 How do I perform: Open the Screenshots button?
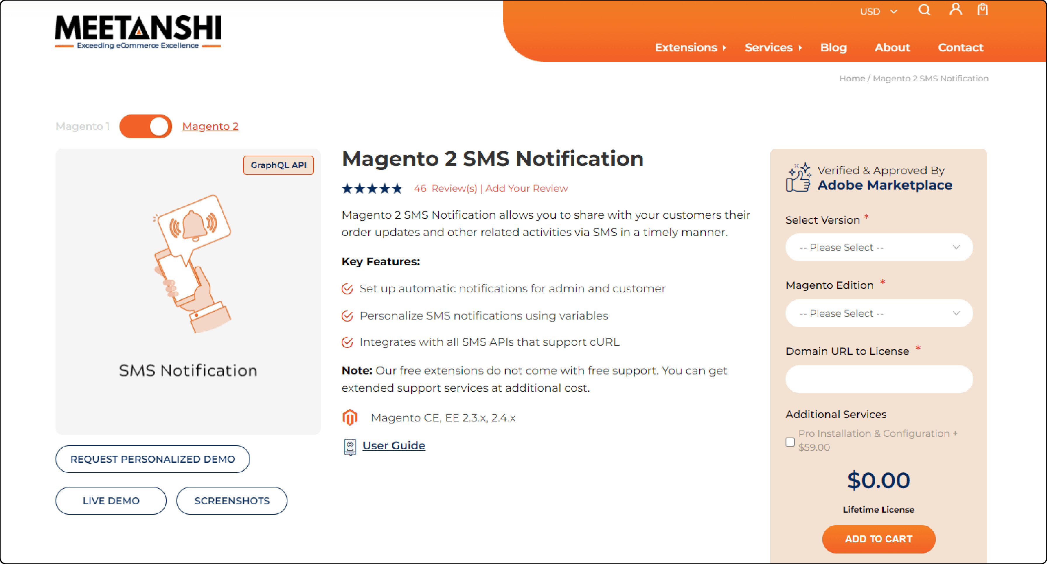pos(232,501)
